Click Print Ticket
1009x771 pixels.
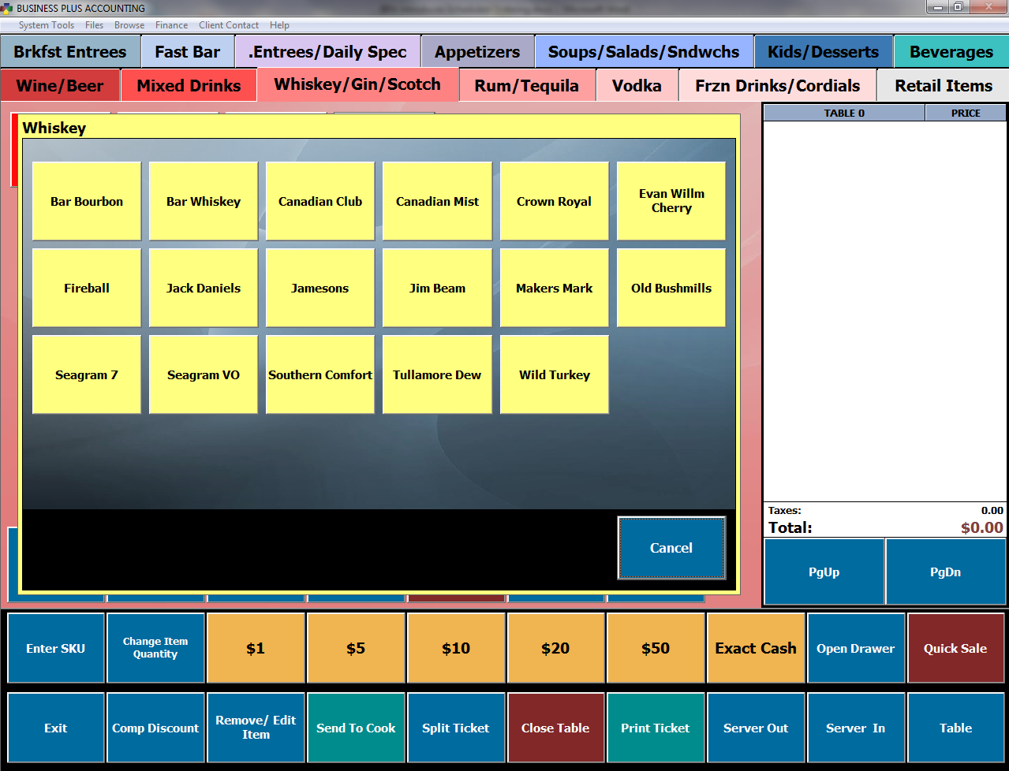point(656,728)
